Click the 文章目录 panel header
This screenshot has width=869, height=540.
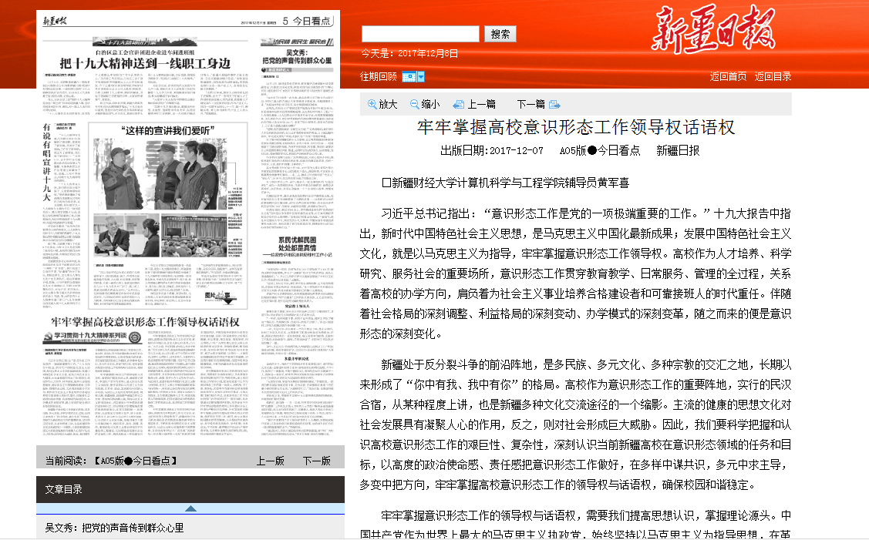click(x=64, y=489)
